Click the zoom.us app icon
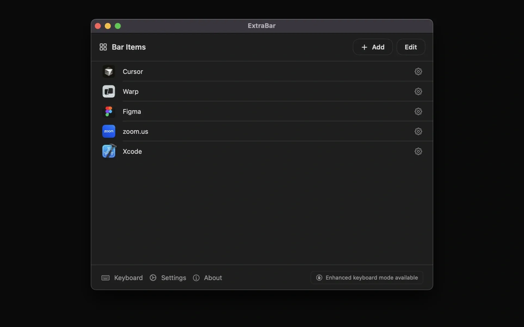 [x=109, y=131]
